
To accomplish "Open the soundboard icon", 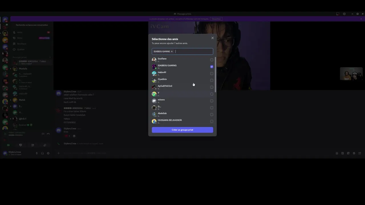I will (45, 145).
